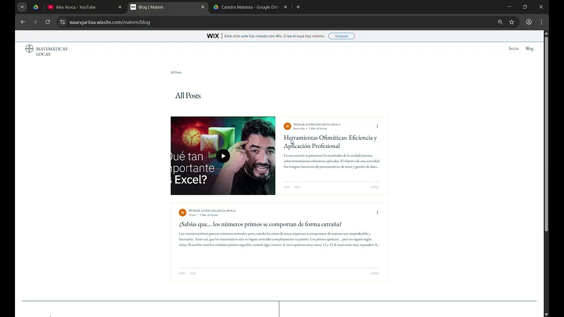564x317 pixels.
Task: Play the Excel video thumbnail
Action: 223,156
